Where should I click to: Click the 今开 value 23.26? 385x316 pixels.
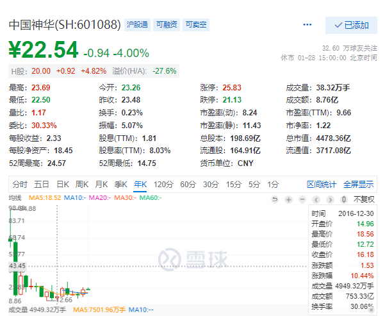131,87
